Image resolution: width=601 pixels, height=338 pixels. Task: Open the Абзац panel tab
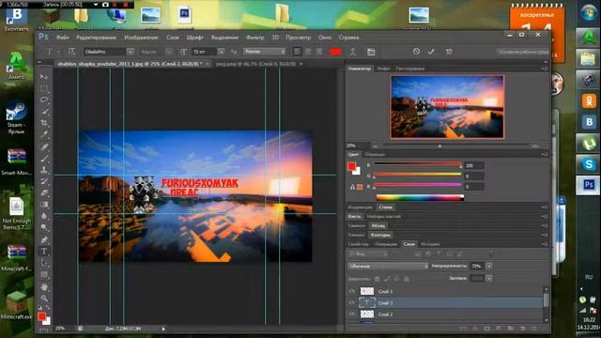pos(378,225)
